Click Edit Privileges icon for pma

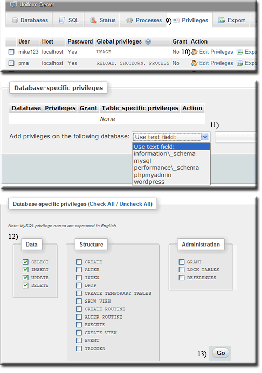click(195, 63)
